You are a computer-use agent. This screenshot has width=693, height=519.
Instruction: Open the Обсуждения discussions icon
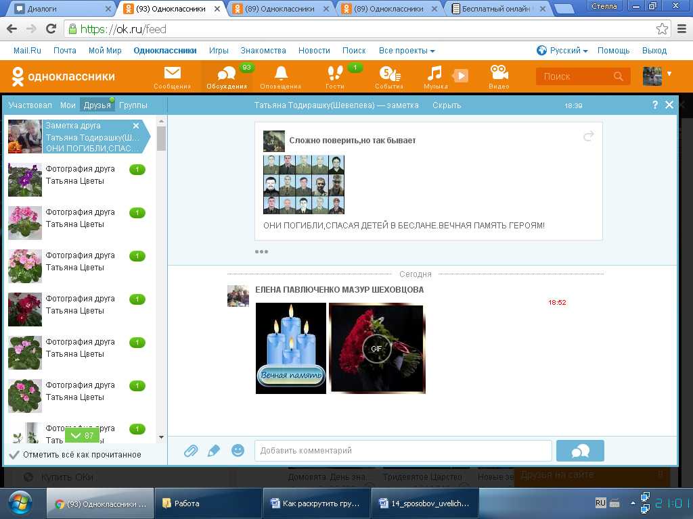[227, 77]
